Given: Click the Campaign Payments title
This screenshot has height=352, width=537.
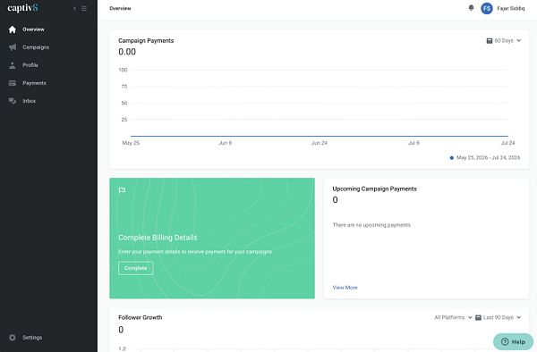Looking at the screenshot, I should click(146, 41).
